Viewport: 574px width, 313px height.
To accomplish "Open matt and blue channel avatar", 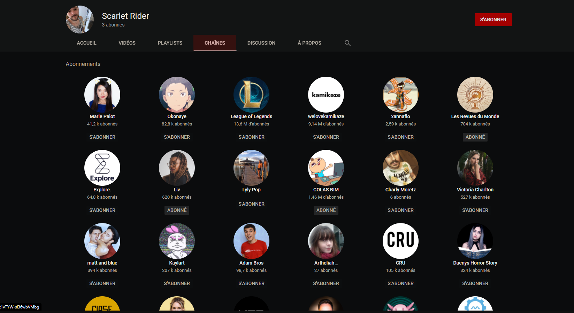I will click(x=102, y=241).
